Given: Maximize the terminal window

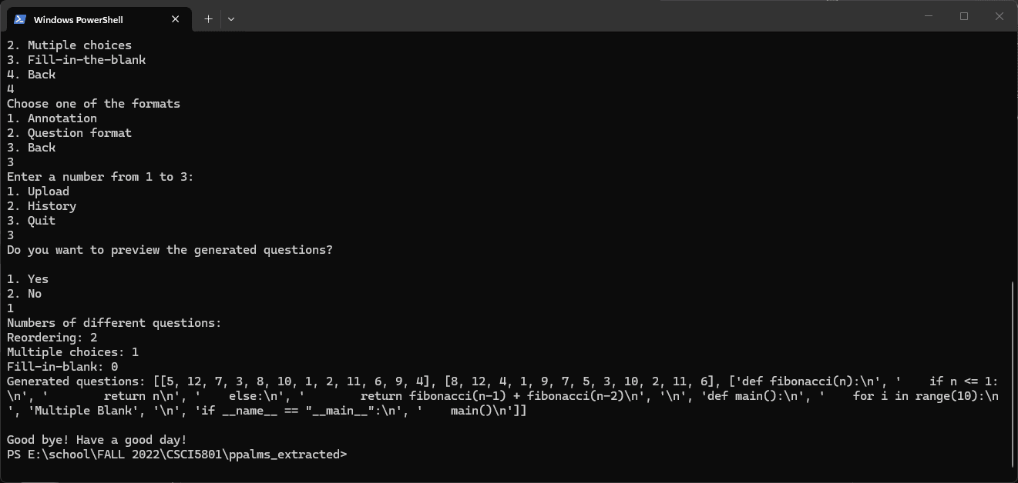Looking at the screenshot, I should coord(964,16).
